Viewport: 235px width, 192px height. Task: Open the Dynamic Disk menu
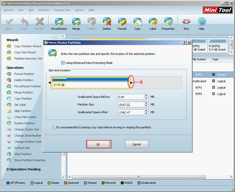pos(62,10)
